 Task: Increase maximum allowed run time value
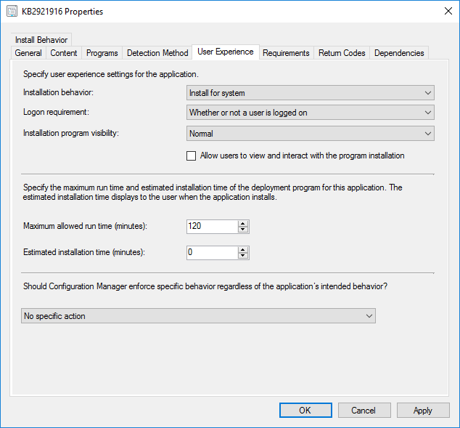(x=243, y=224)
